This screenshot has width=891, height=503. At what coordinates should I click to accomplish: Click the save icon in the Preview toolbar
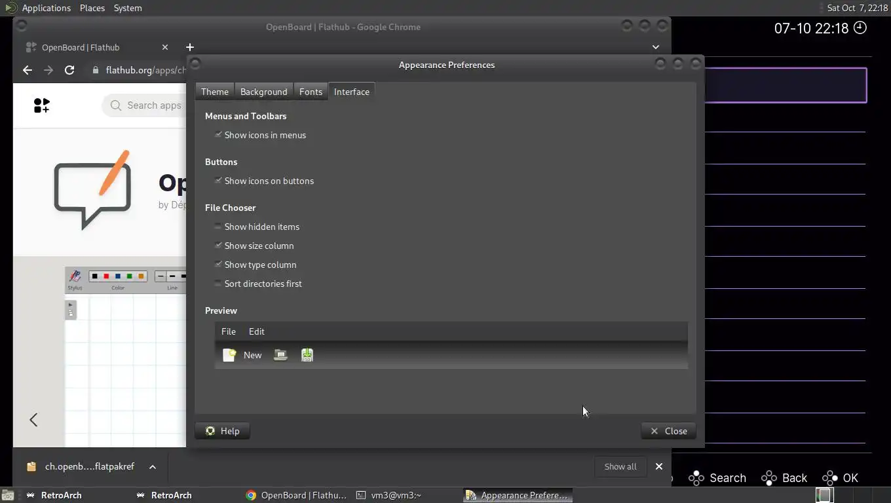307,355
